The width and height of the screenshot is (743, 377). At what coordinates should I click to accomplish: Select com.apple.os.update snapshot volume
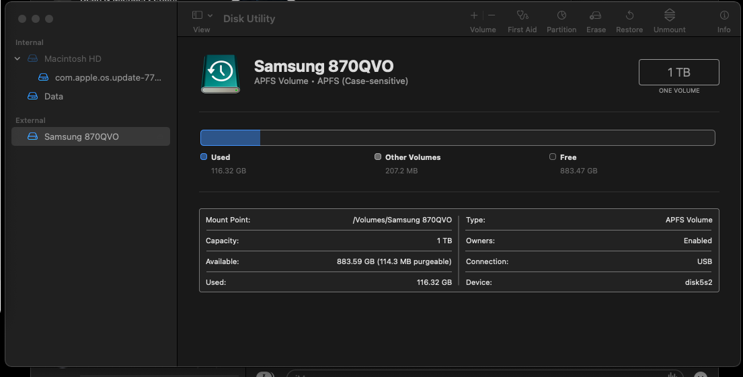[108, 77]
